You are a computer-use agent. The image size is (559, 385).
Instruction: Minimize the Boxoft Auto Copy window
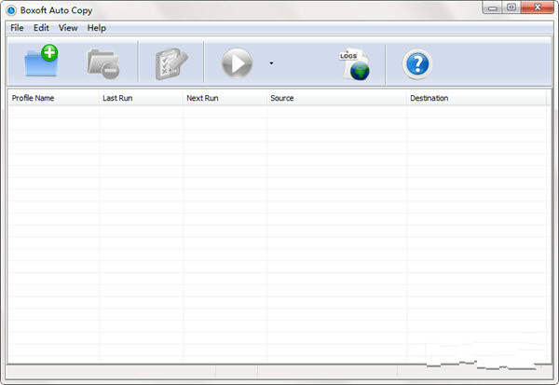(493, 7)
